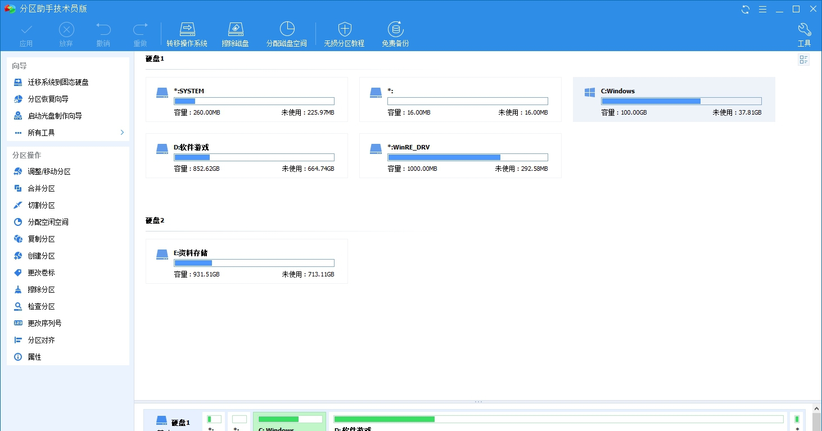Undo the last operation

(103, 33)
